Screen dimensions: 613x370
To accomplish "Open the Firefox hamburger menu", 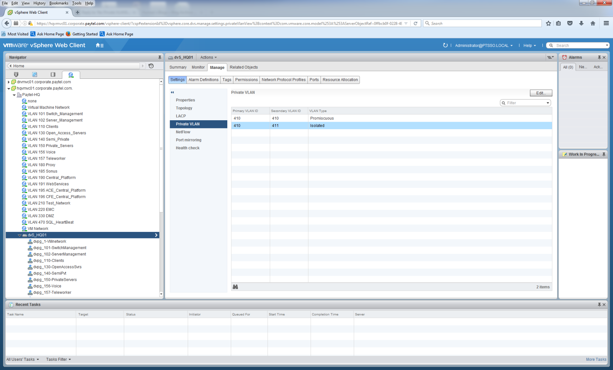I will (606, 23).
